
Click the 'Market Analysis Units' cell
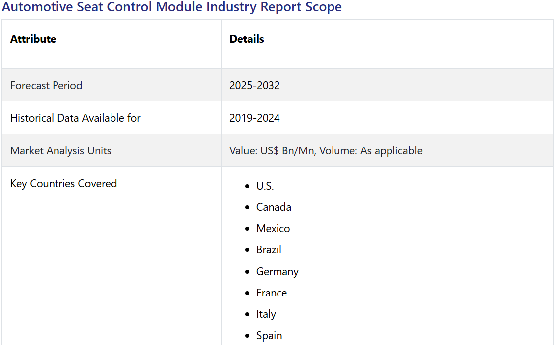tap(111, 150)
